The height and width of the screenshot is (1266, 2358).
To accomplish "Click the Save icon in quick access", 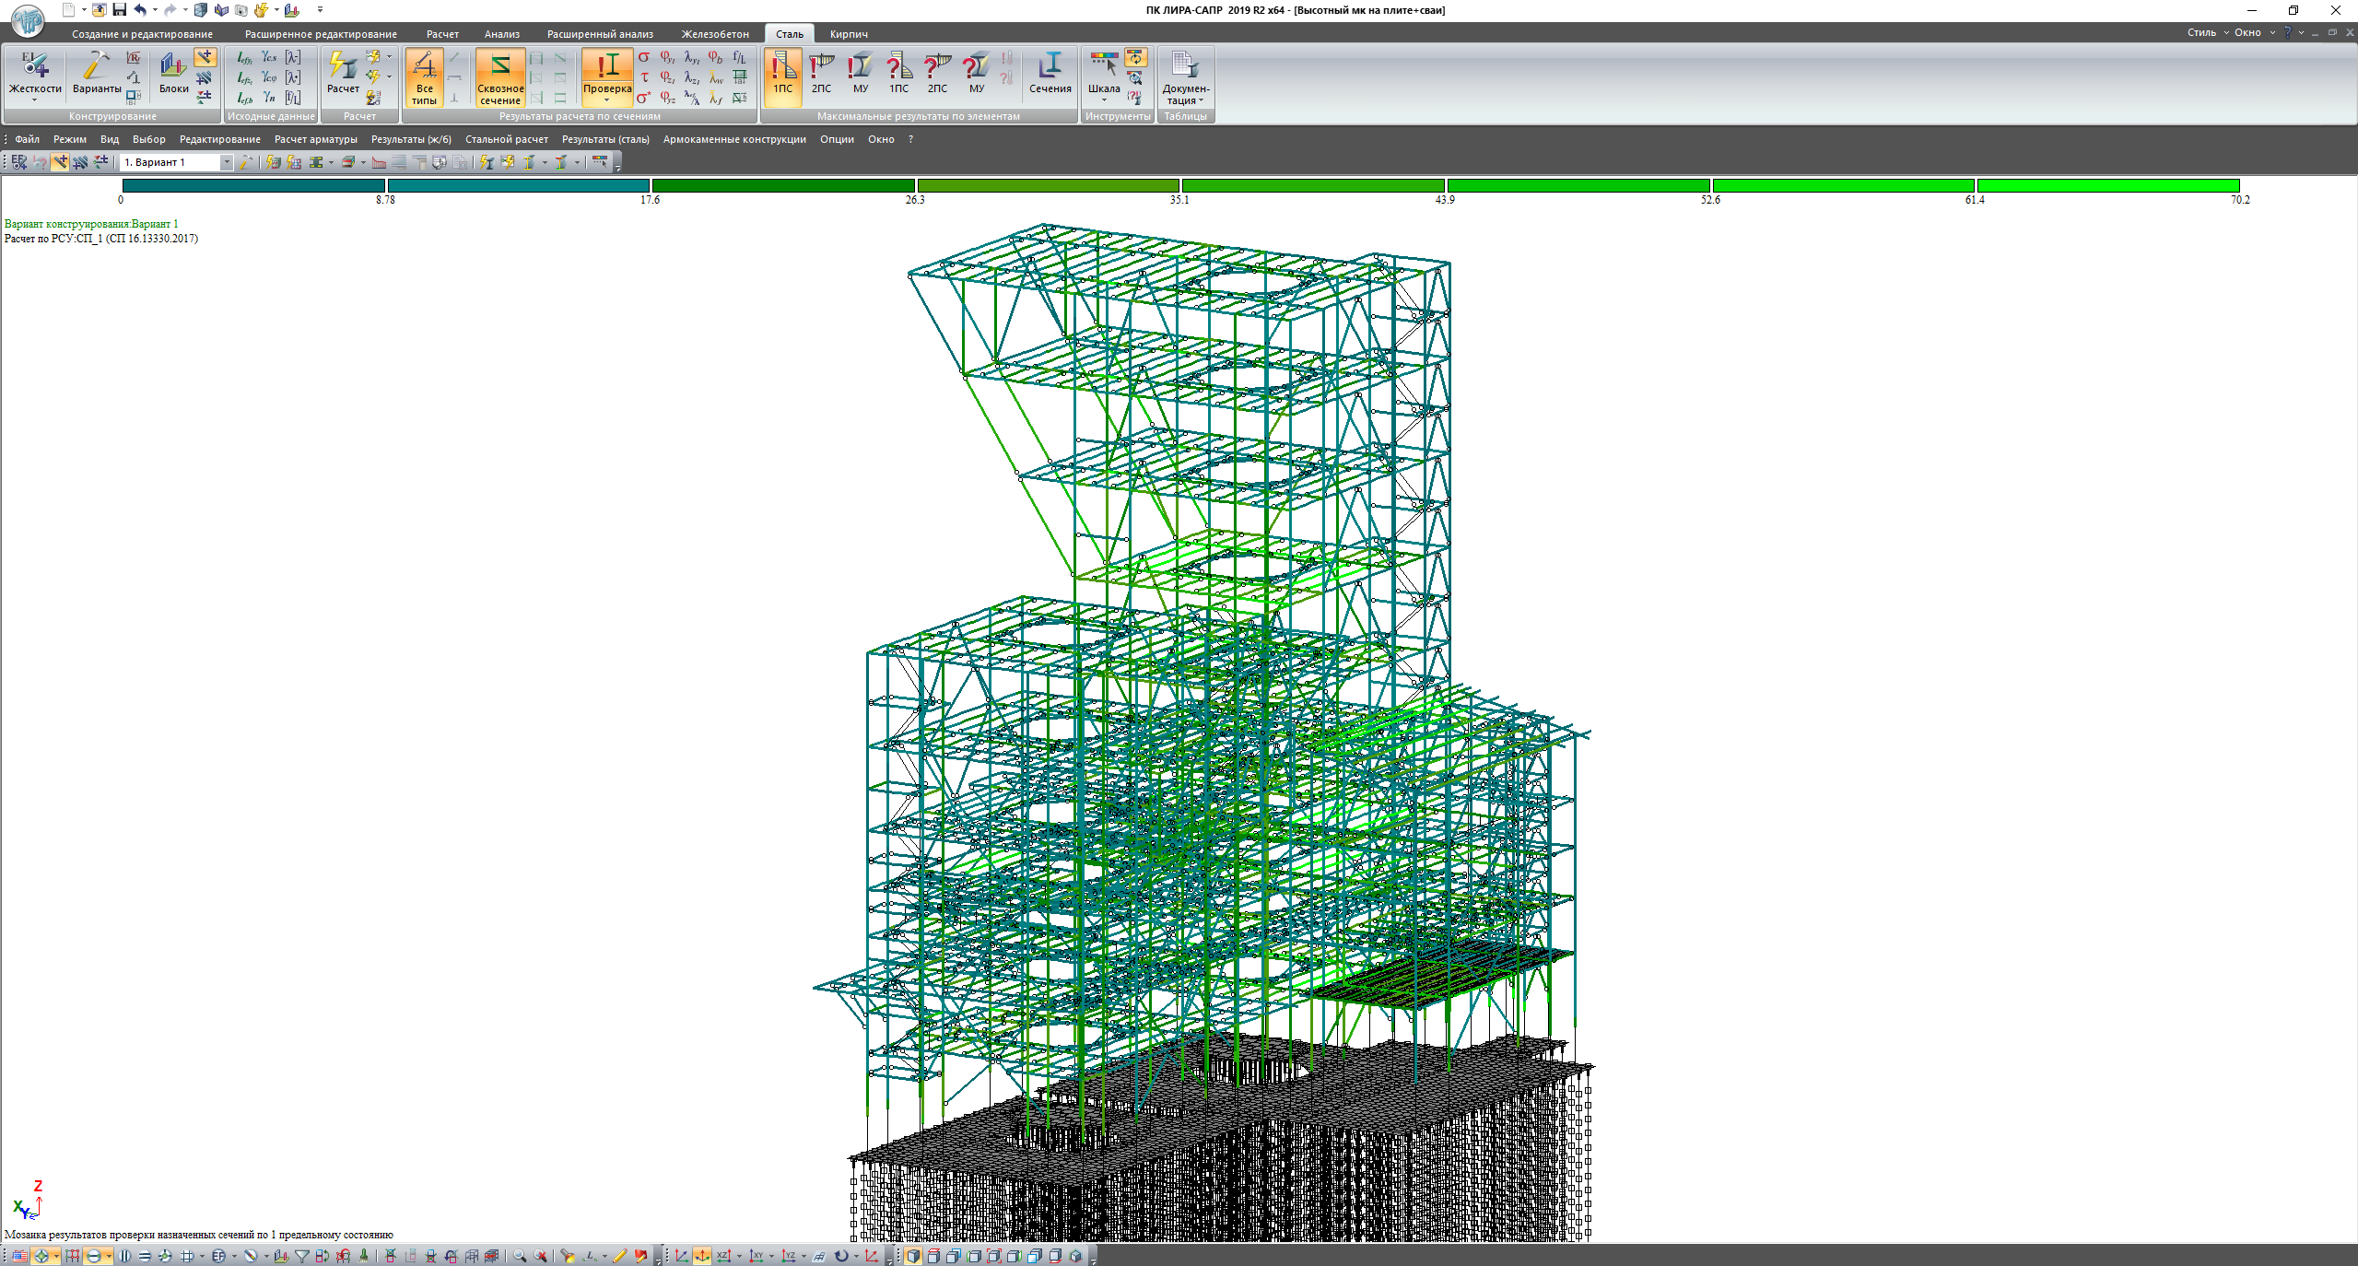I will [119, 10].
